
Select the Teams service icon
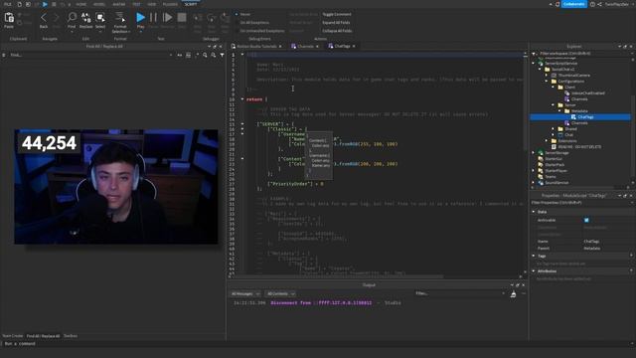[541, 177]
